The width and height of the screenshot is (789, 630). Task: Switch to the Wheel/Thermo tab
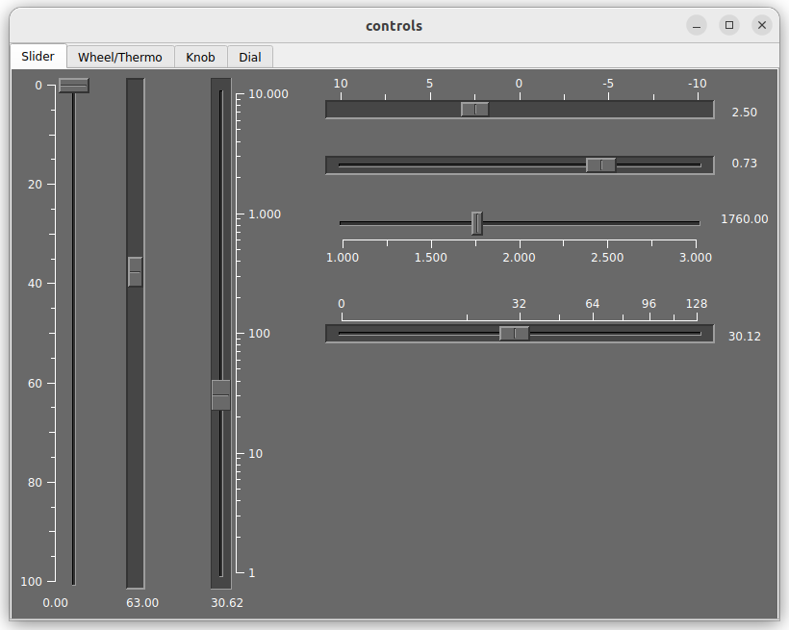(x=120, y=57)
